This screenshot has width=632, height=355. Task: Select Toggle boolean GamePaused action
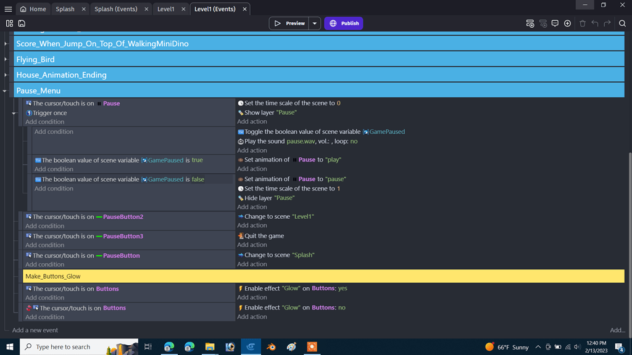click(x=321, y=132)
